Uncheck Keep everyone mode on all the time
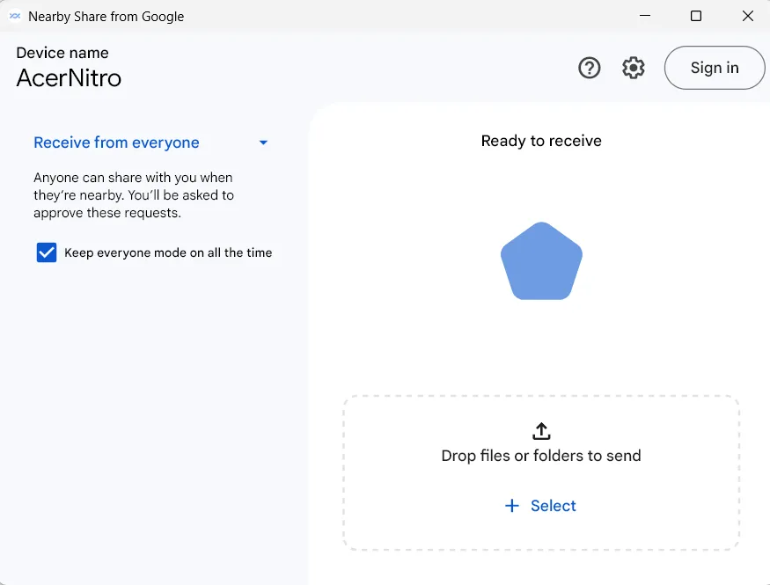770x585 pixels. 47,252
